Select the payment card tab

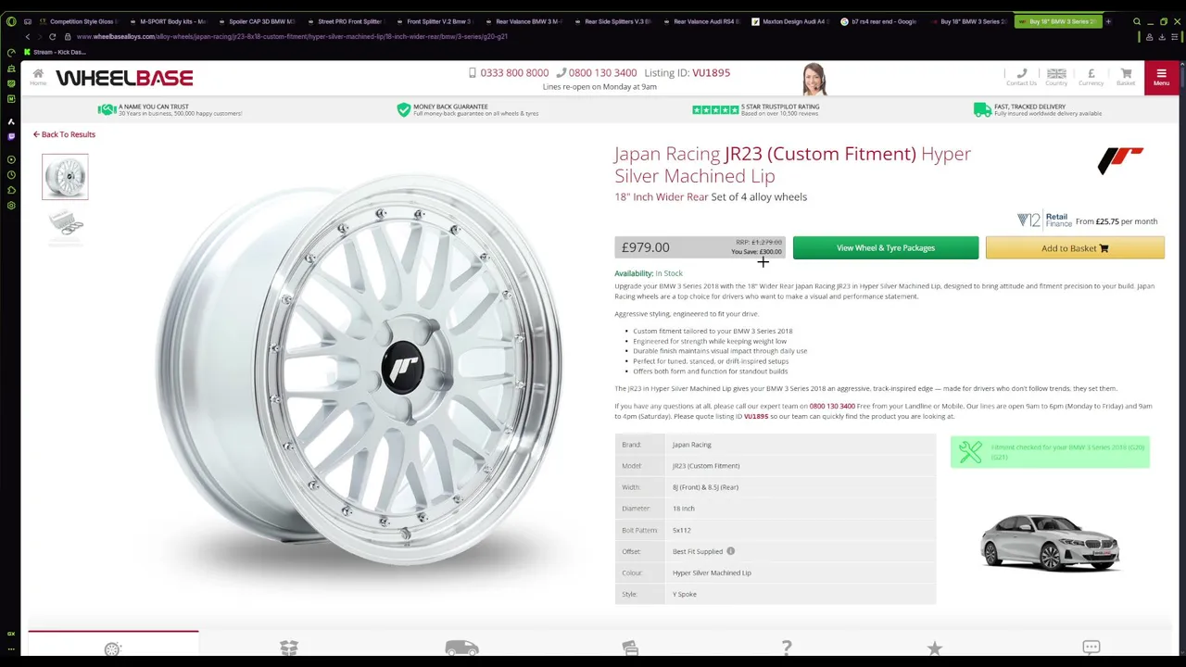(x=630, y=648)
